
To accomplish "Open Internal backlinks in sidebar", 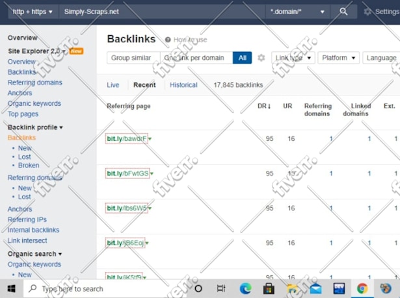I will (33, 230).
